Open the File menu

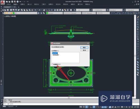coord(9,4)
